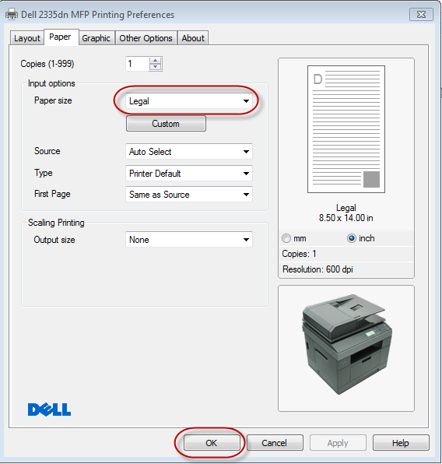Viewport: 442px width, 464px height.
Task: Open the Type dropdown showing Printer Default
Action: [189, 174]
